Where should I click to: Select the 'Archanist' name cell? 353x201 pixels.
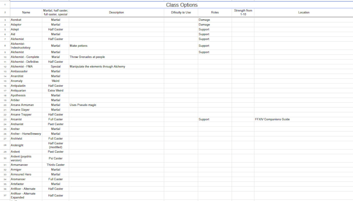26,124
